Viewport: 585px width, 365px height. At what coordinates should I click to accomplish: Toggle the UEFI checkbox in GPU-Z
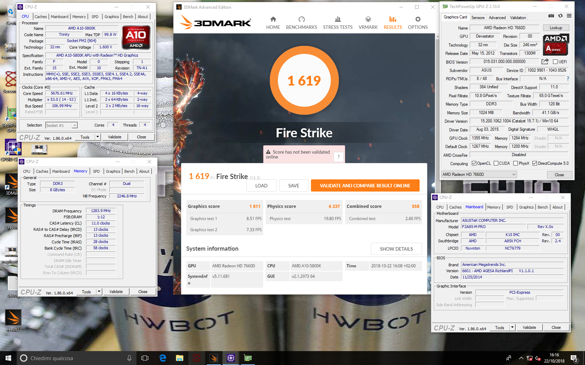pyautogui.click(x=555, y=62)
